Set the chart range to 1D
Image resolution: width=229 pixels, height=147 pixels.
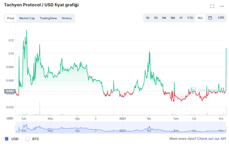[x=147, y=18]
